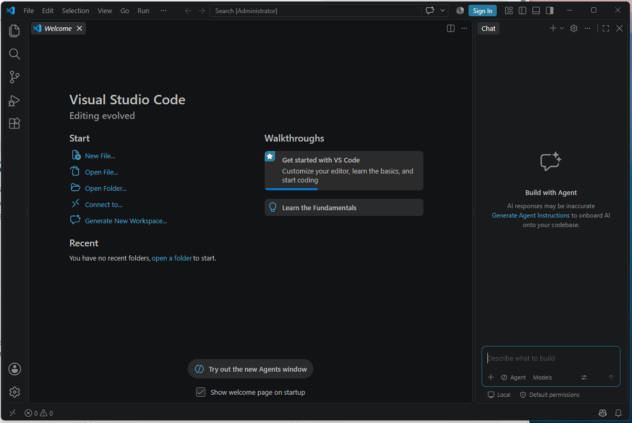Image resolution: width=632 pixels, height=423 pixels.
Task: Open the Extensions view
Action: [15, 124]
